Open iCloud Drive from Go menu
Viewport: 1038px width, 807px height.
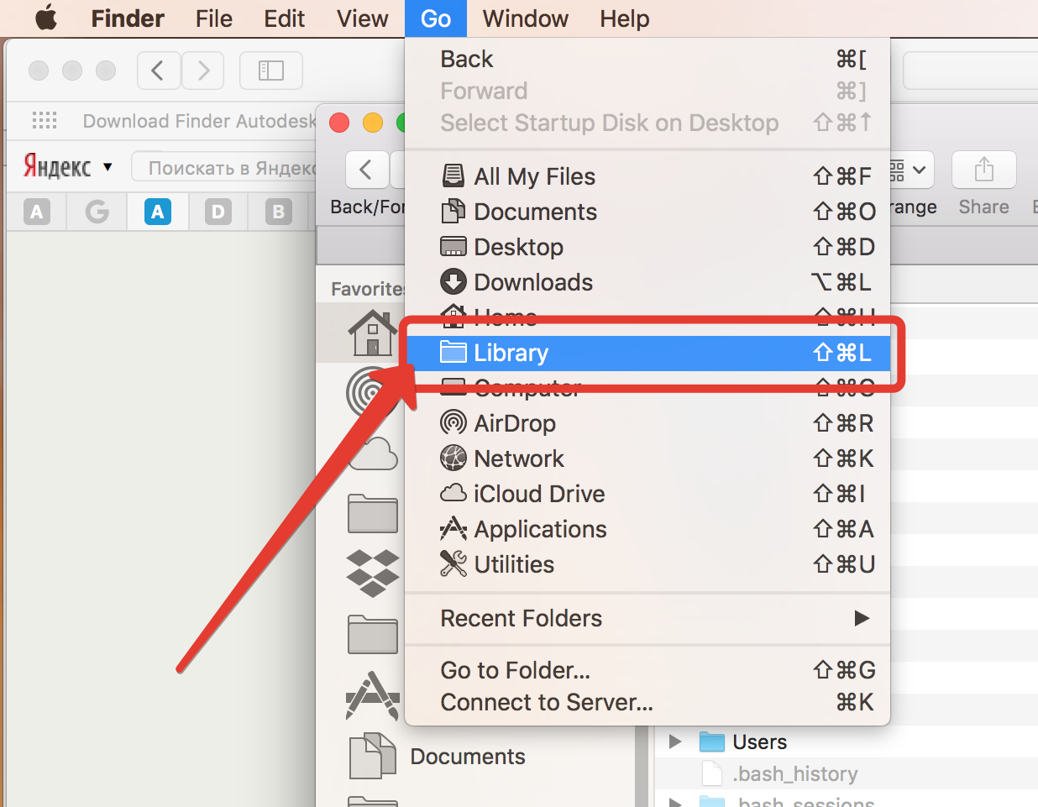647,494
